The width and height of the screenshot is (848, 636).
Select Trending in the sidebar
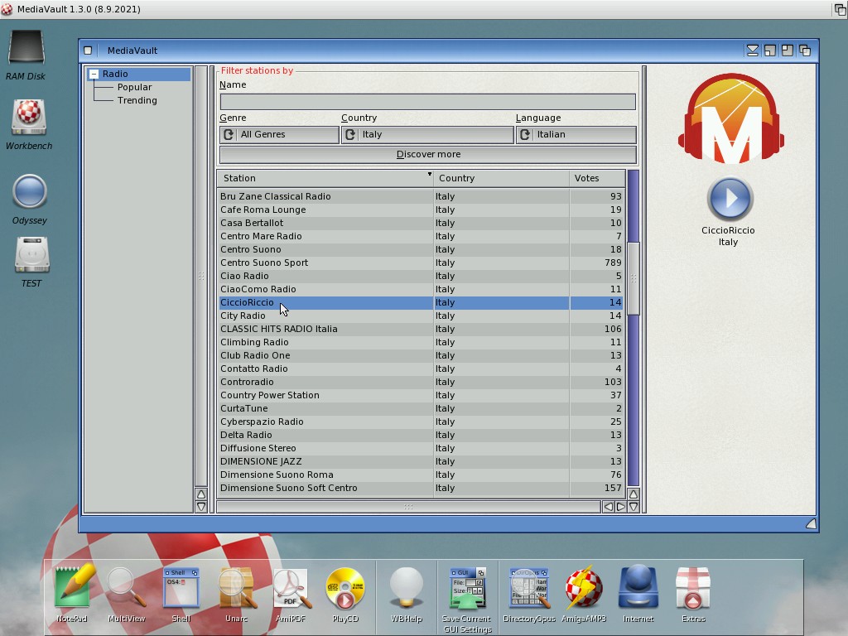137,100
